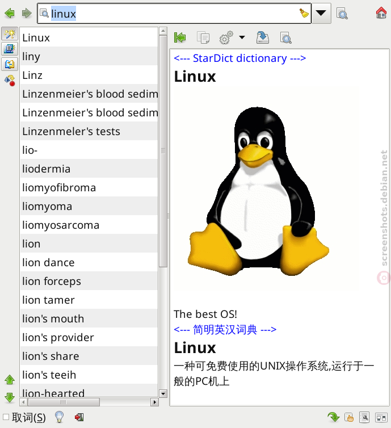The width and height of the screenshot is (391, 428).
Task: Select Linzenmeler's tests entry
Action: point(89,131)
